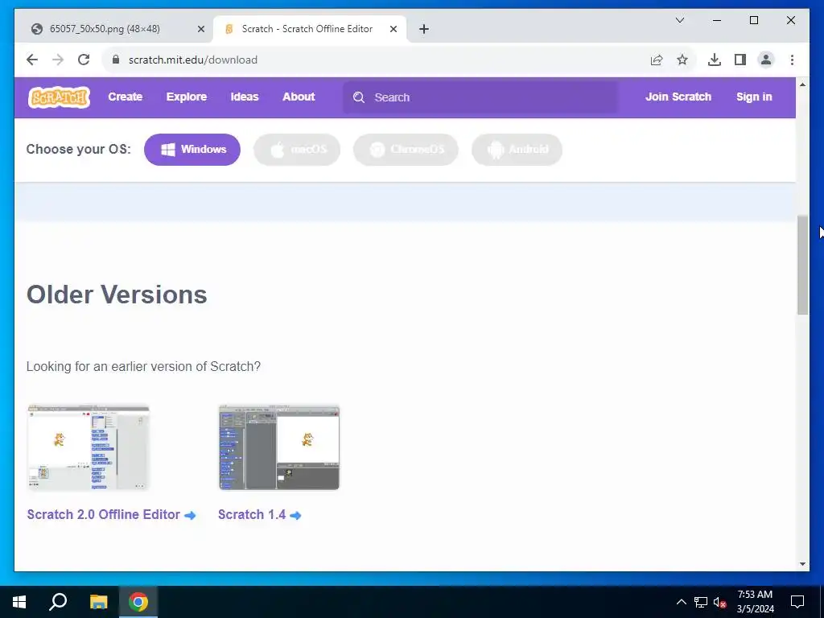Open the notification center icon
Image resolution: width=824 pixels, height=618 pixels.
(797, 602)
